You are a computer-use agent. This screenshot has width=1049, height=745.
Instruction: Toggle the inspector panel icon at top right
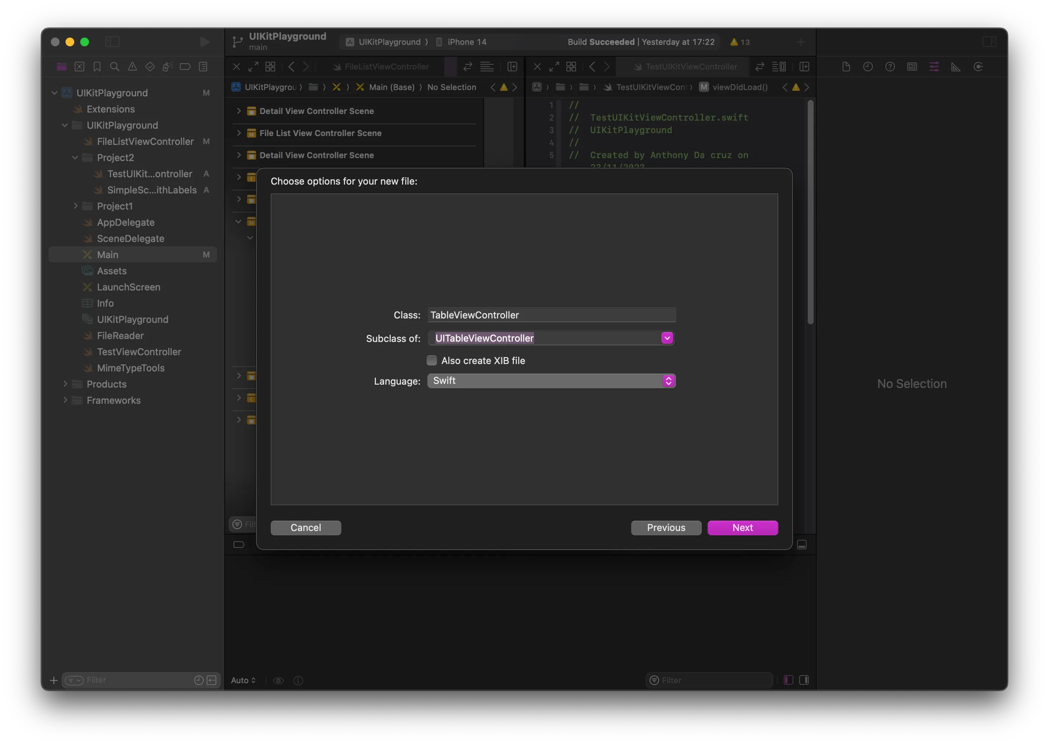tap(989, 42)
